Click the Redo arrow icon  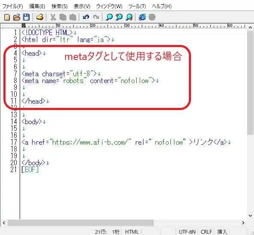[96, 17]
